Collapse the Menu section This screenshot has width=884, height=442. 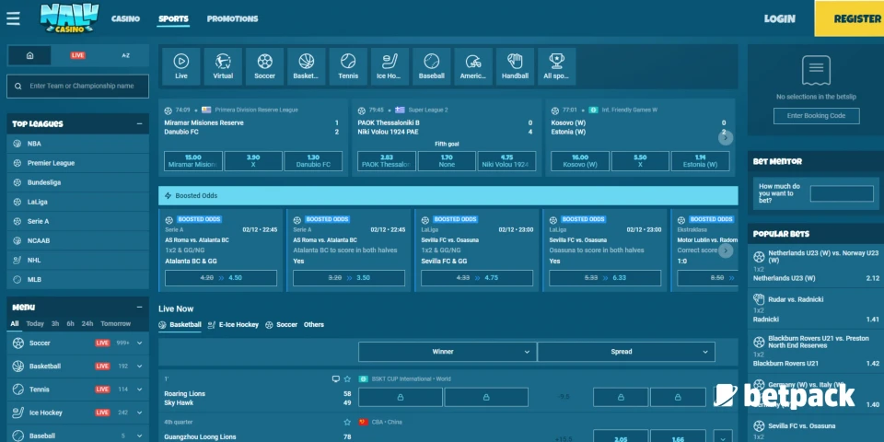click(x=139, y=308)
